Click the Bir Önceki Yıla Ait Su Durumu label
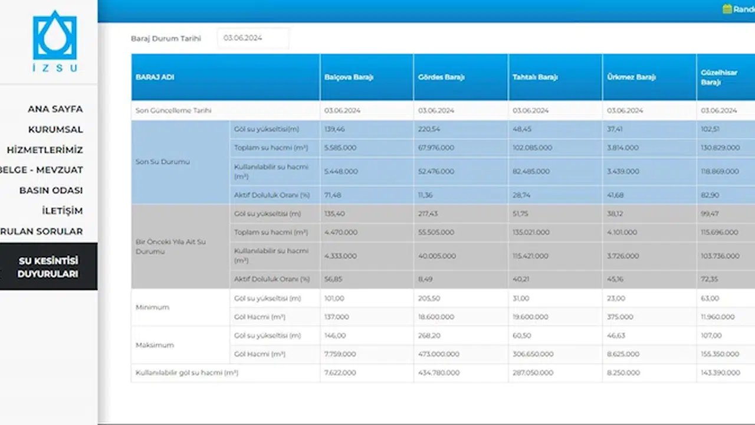 (x=170, y=247)
